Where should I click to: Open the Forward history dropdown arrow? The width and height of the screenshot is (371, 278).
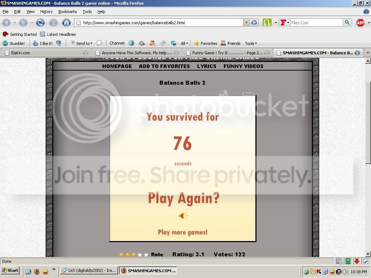click(x=32, y=23)
